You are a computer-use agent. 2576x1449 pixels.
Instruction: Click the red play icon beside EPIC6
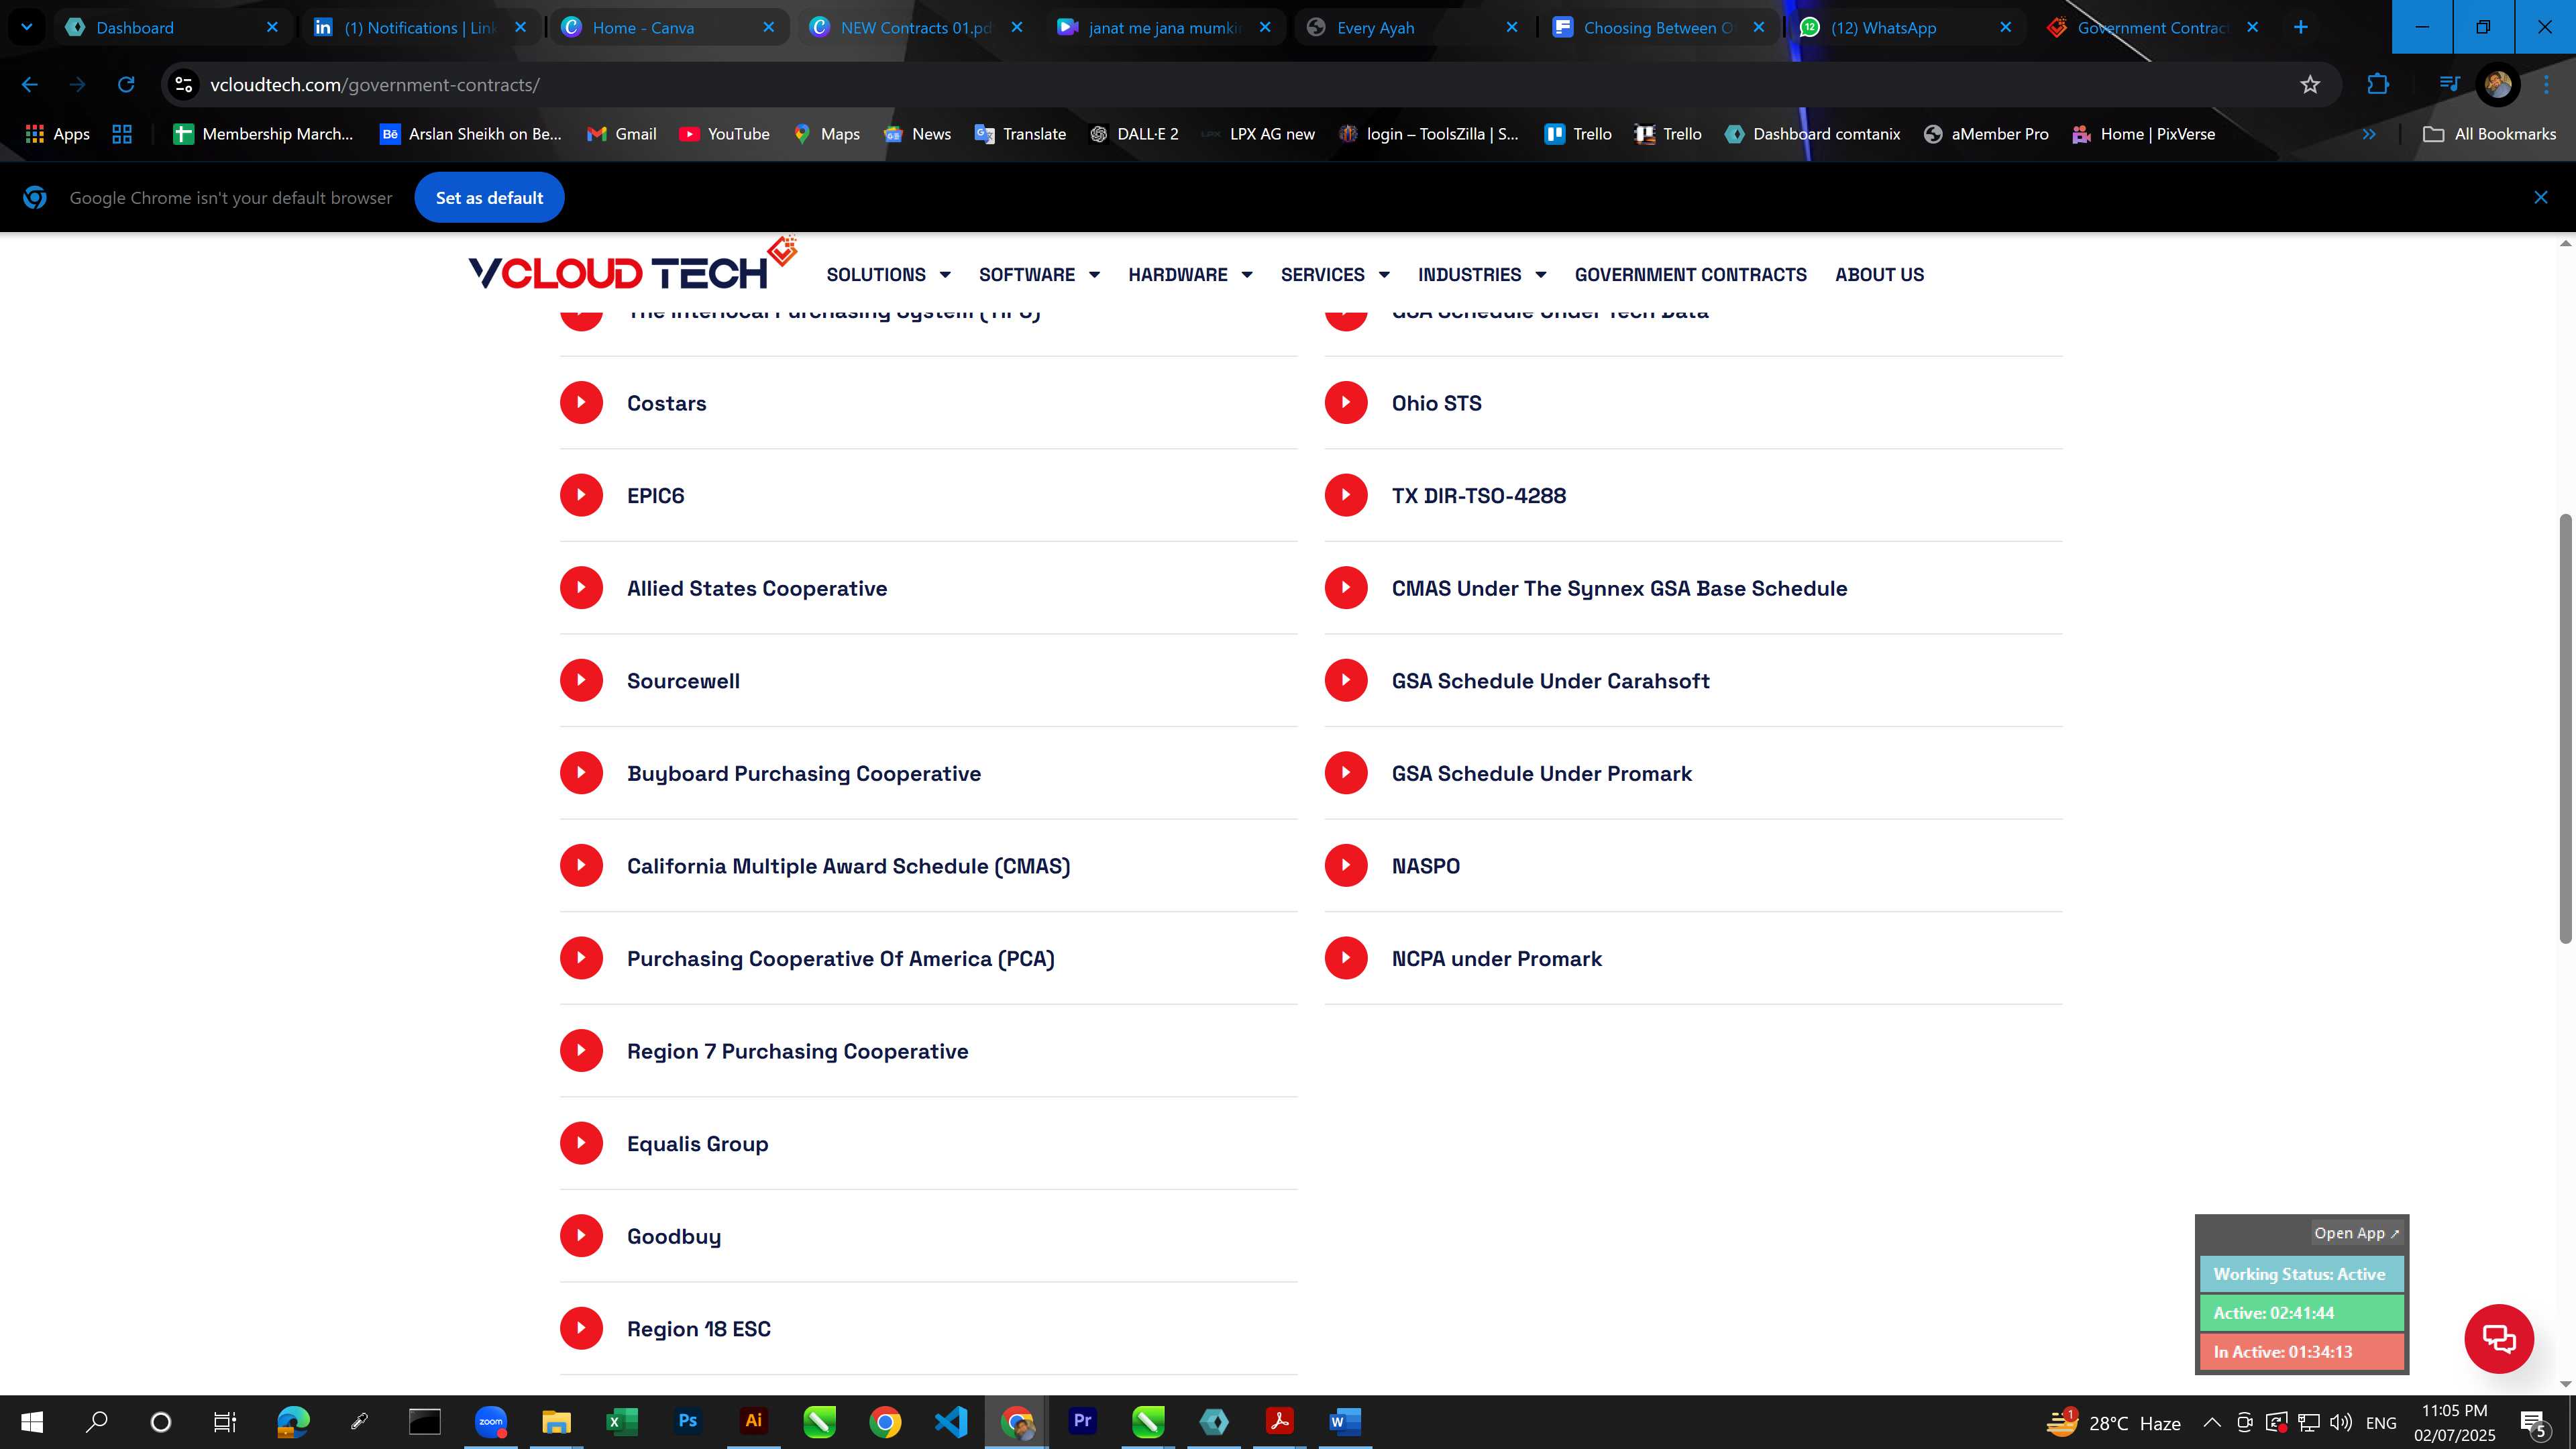(581, 495)
